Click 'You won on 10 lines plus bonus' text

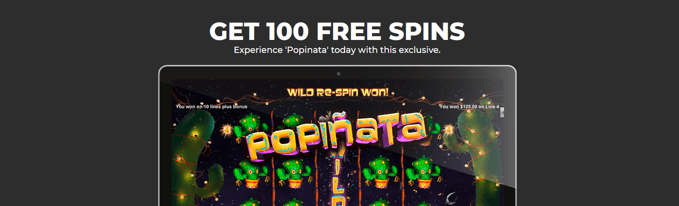212,106
